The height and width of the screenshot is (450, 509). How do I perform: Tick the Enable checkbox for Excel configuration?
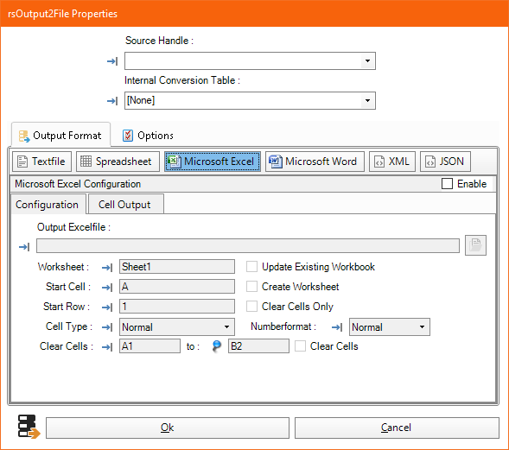pos(447,184)
